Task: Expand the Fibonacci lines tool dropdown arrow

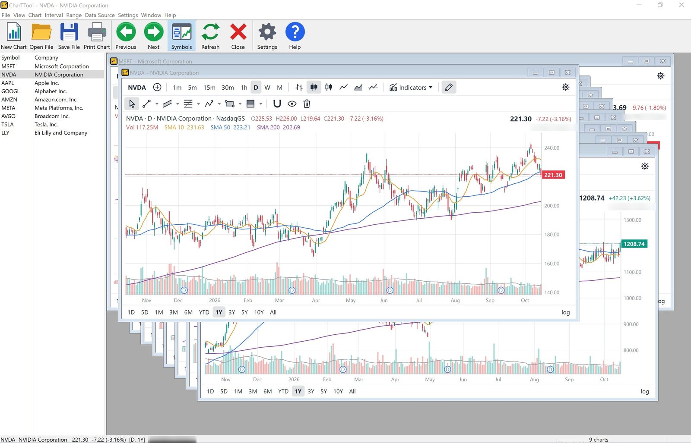Action: coord(198,104)
